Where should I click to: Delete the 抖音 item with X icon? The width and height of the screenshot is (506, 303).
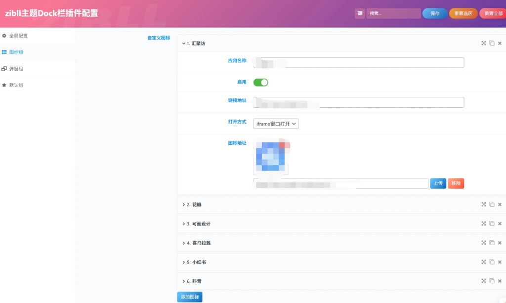[500, 281]
